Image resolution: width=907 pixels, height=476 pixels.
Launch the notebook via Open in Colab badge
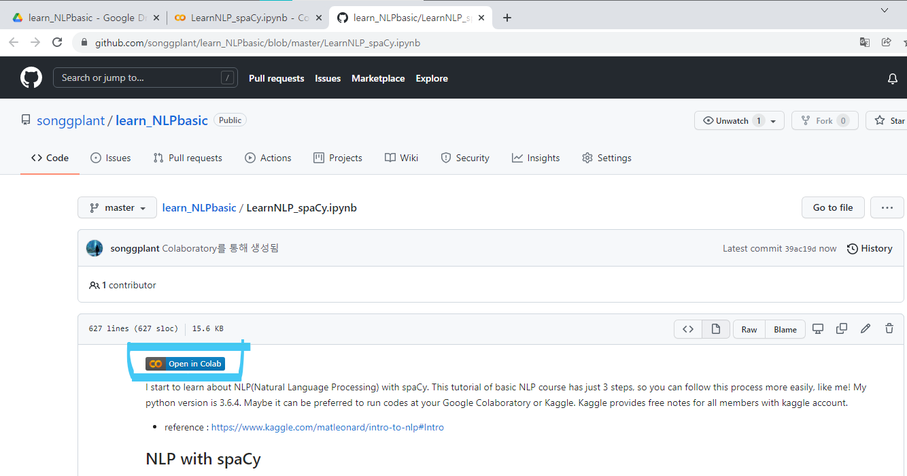185,363
